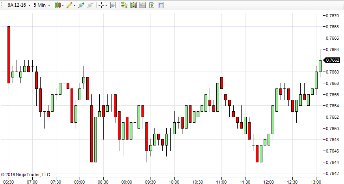Click the 11:30 time axis label
The image size is (344, 184).
(x=245, y=182)
